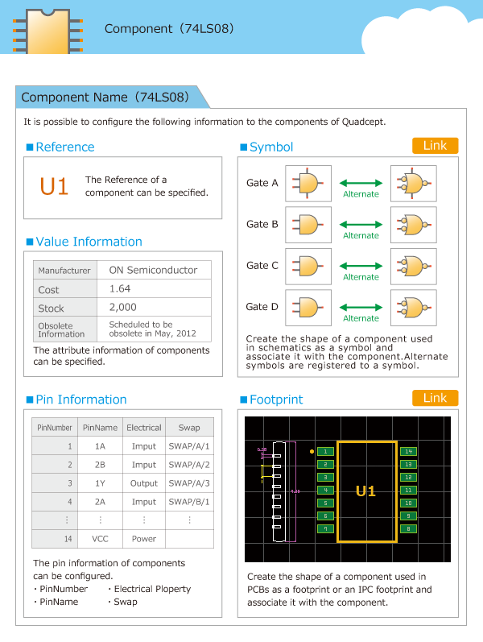Click the ON Semiconductor manufacturer value
Viewport: 483px width, 642px height.
pyautogui.click(x=154, y=270)
